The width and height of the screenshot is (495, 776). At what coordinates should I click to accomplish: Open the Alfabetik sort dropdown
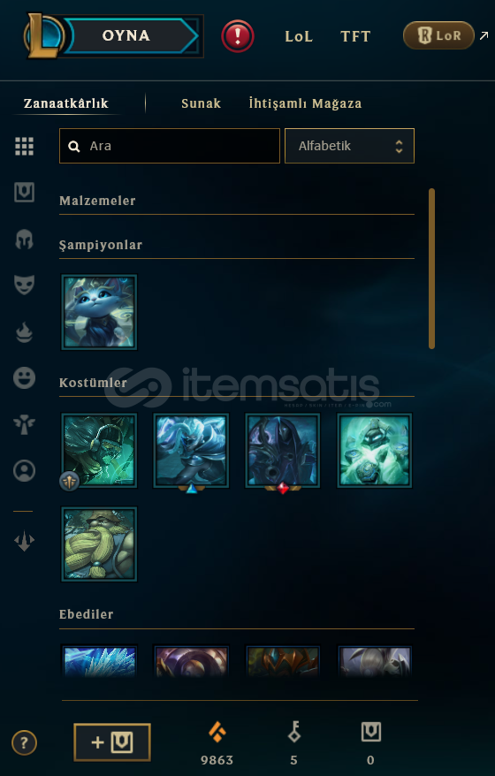349,146
